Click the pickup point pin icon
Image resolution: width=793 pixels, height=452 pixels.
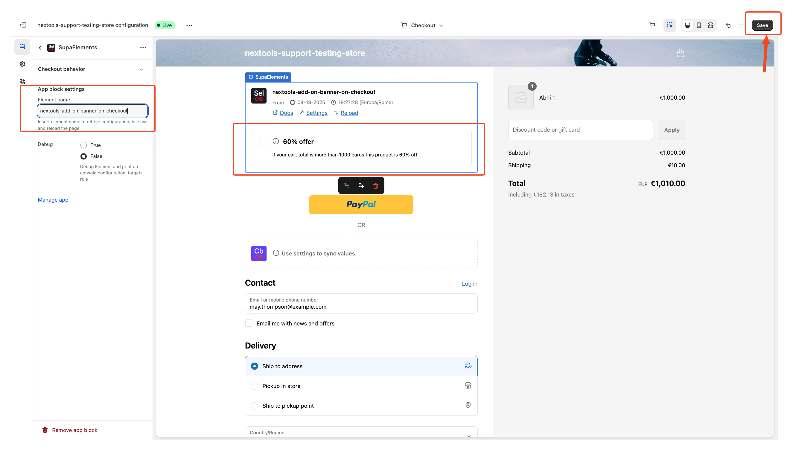click(x=468, y=405)
